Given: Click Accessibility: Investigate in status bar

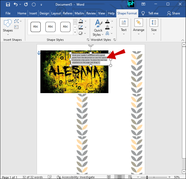Looking at the screenshot, I should click(x=76, y=177).
